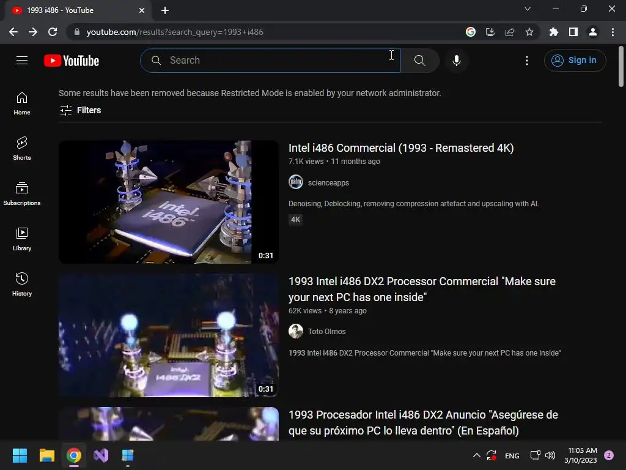Open File Explorer from taskbar

pos(46,455)
